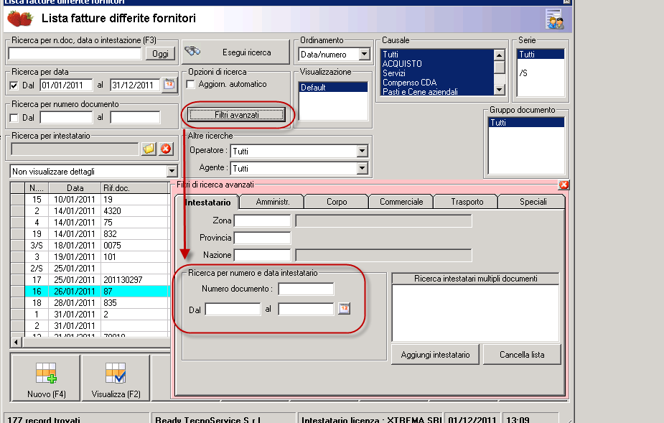Viewport: 664px width, 423px height.
Task: Open the Operatore dropdown
Action: pos(362,151)
